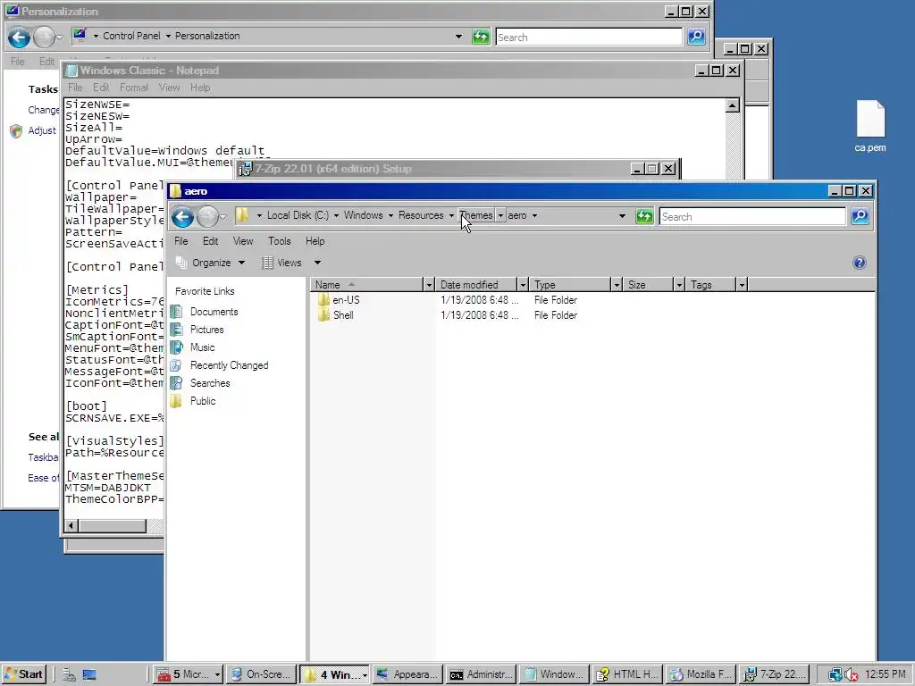Open File menu in aero window
Viewport: 915px width, 686px height.
click(180, 241)
